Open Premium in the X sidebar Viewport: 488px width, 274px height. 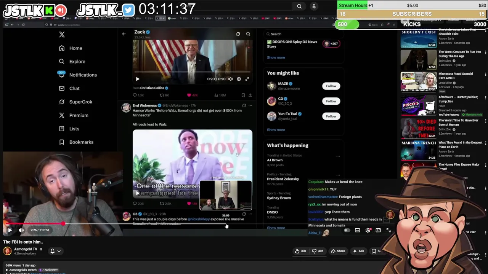click(74, 115)
